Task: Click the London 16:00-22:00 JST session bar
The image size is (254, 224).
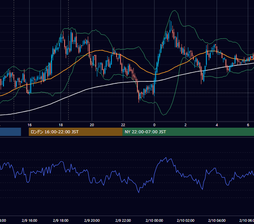Action: tap(75, 132)
